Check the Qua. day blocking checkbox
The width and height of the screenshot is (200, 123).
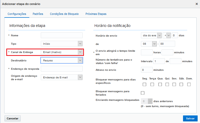click(160, 84)
